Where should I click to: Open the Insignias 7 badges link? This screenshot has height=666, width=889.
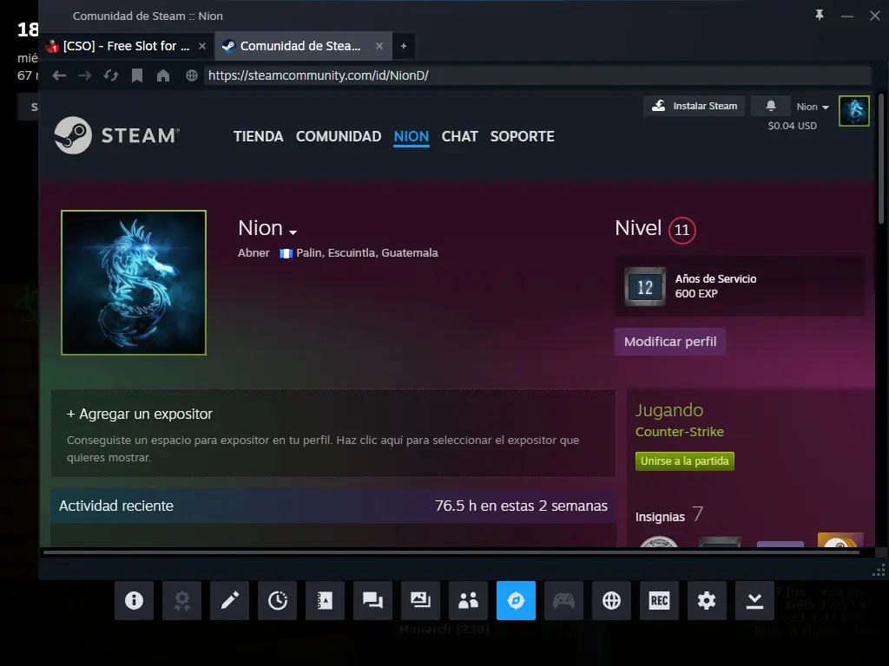[x=669, y=515]
